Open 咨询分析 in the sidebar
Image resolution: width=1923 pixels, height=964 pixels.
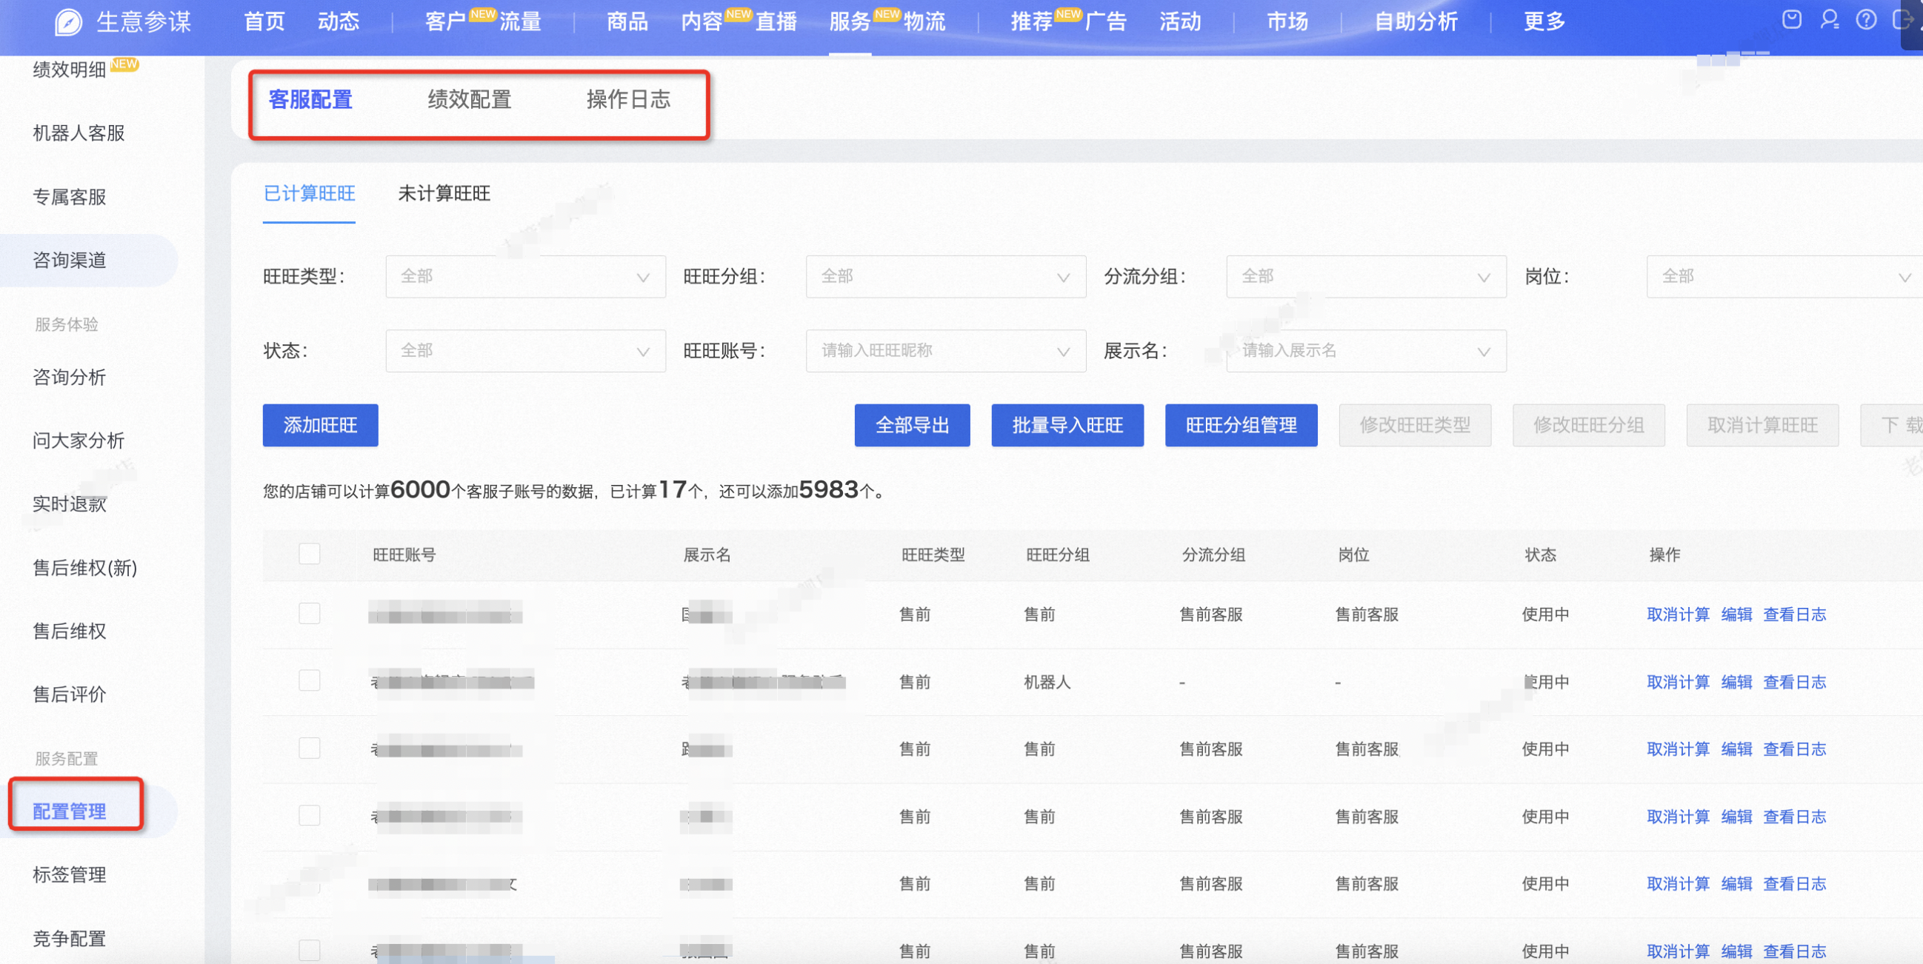click(70, 378)
